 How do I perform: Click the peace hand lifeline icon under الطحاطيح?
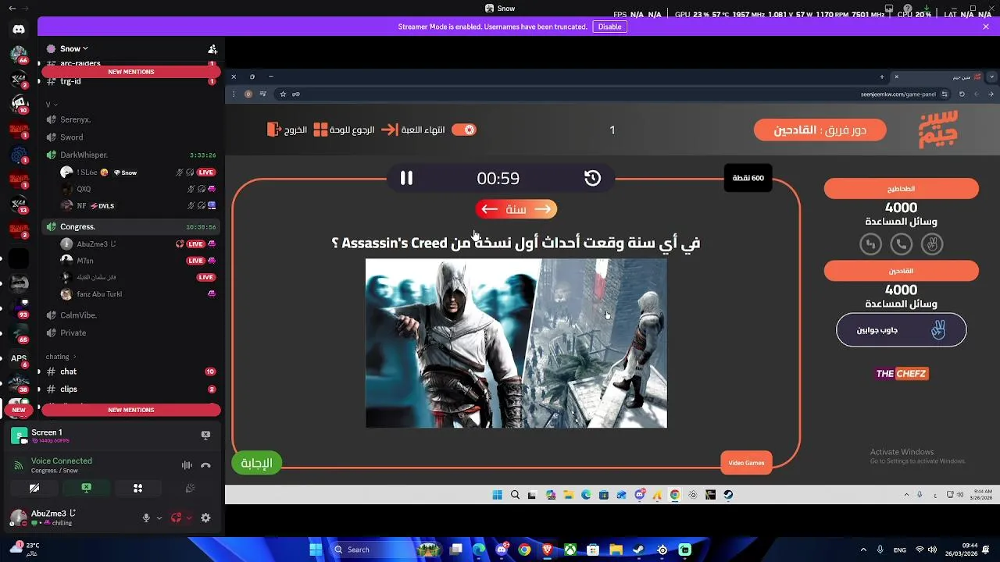pyautogui.click(x=932, y=244)
